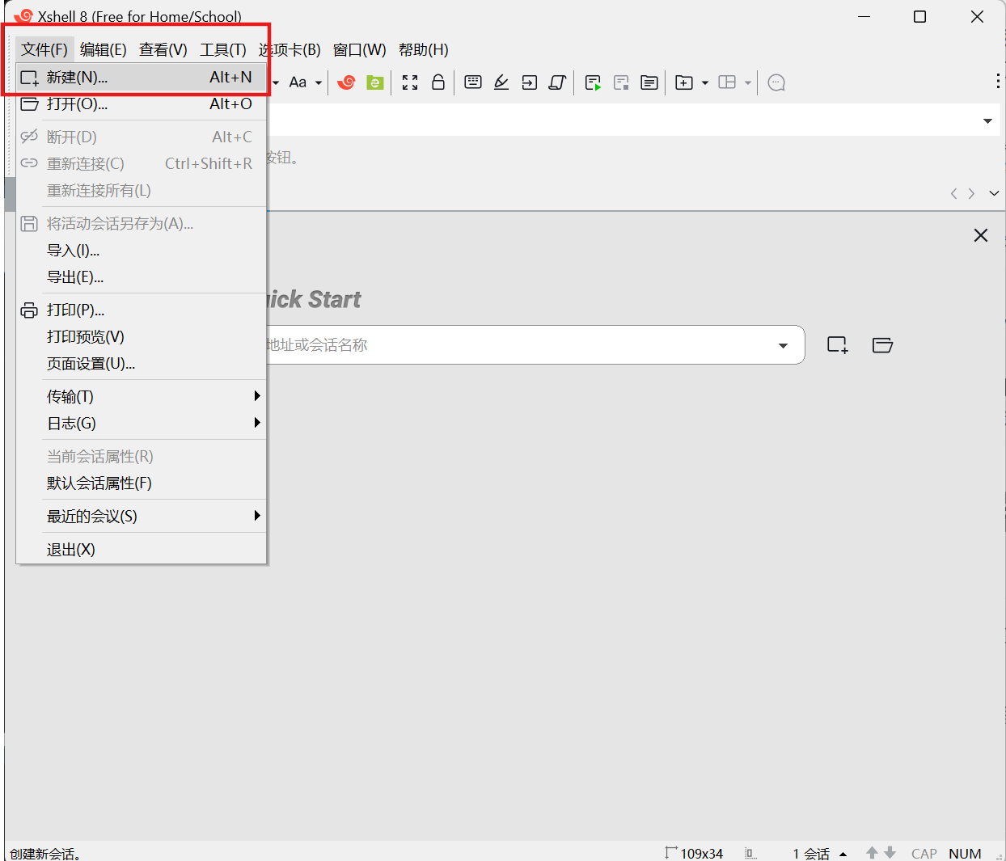Expand the session count up arrow
Image resolution: width=1006 pixels, height=861 pixels.
coord(843,854)
